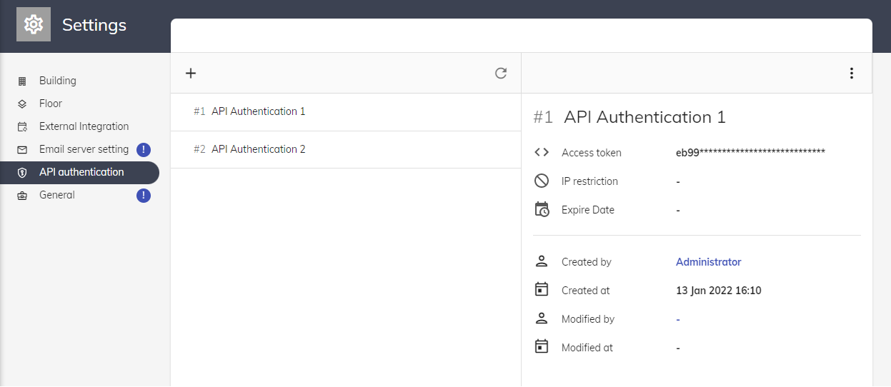The height and width of the screenshot is (387, 891).
Task: Open the three-dot more options menu
Action: click(x=851, y=73)
